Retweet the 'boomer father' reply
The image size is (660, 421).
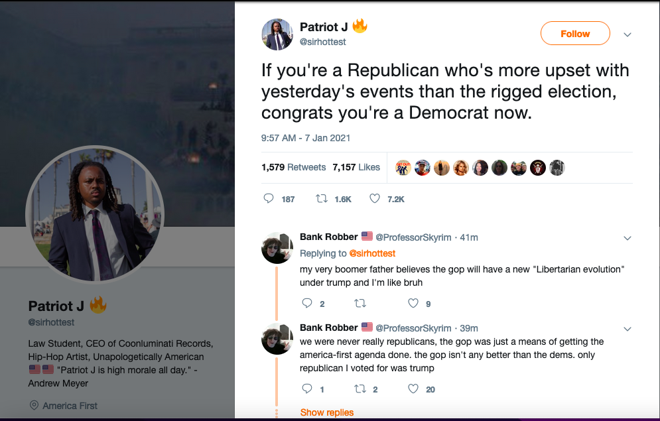[x=360, y=304]
